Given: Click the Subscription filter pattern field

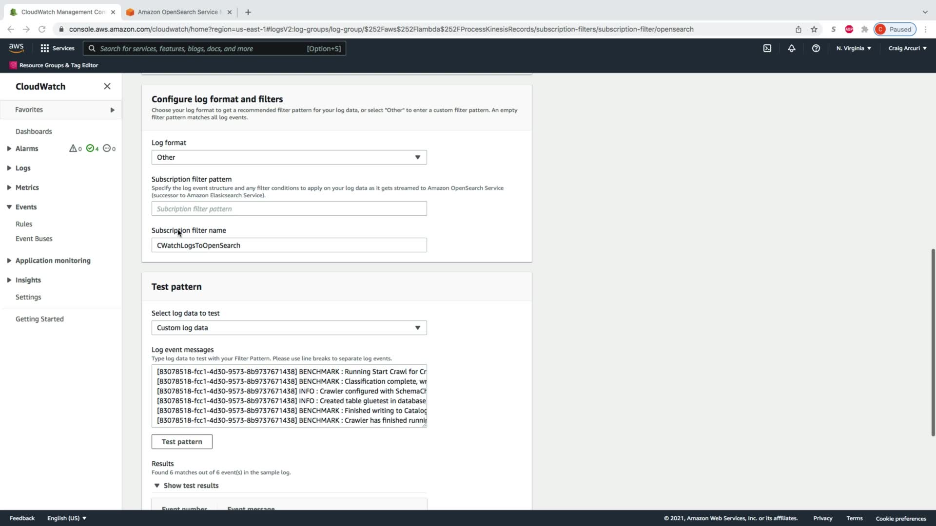Looking at the screenshot, I should click(x=289, y=209).
